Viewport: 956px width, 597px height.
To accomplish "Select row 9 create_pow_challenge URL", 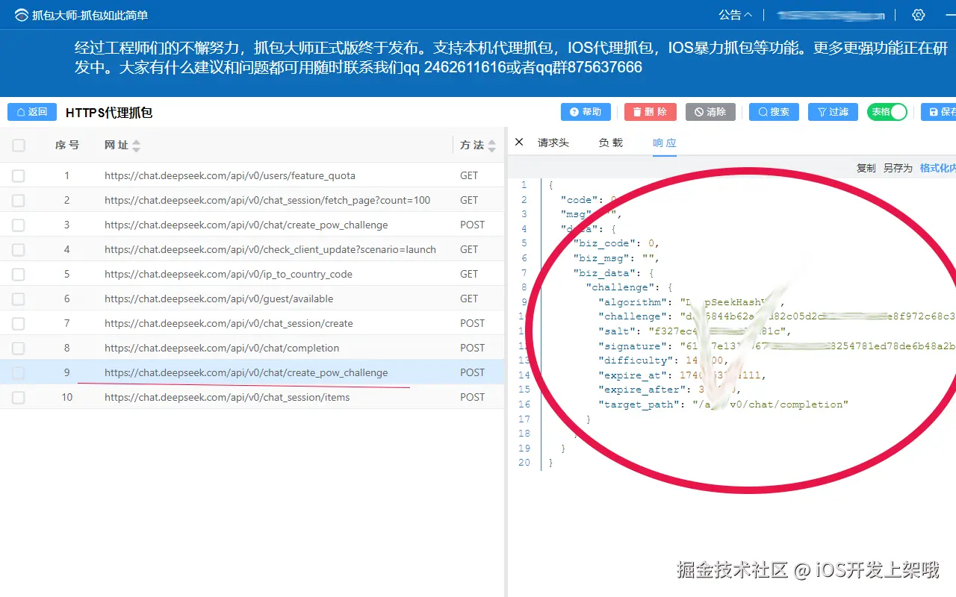I will (246, 373).
